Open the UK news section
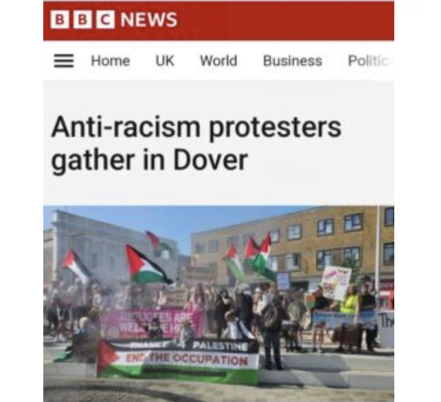Screen dimensions: 441x402 point(165,61)
